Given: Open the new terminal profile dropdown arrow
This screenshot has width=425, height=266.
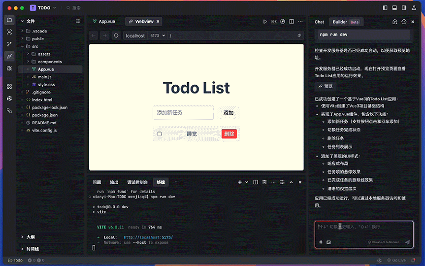Looking at the screenshot, I should click(x=247, y=182).
